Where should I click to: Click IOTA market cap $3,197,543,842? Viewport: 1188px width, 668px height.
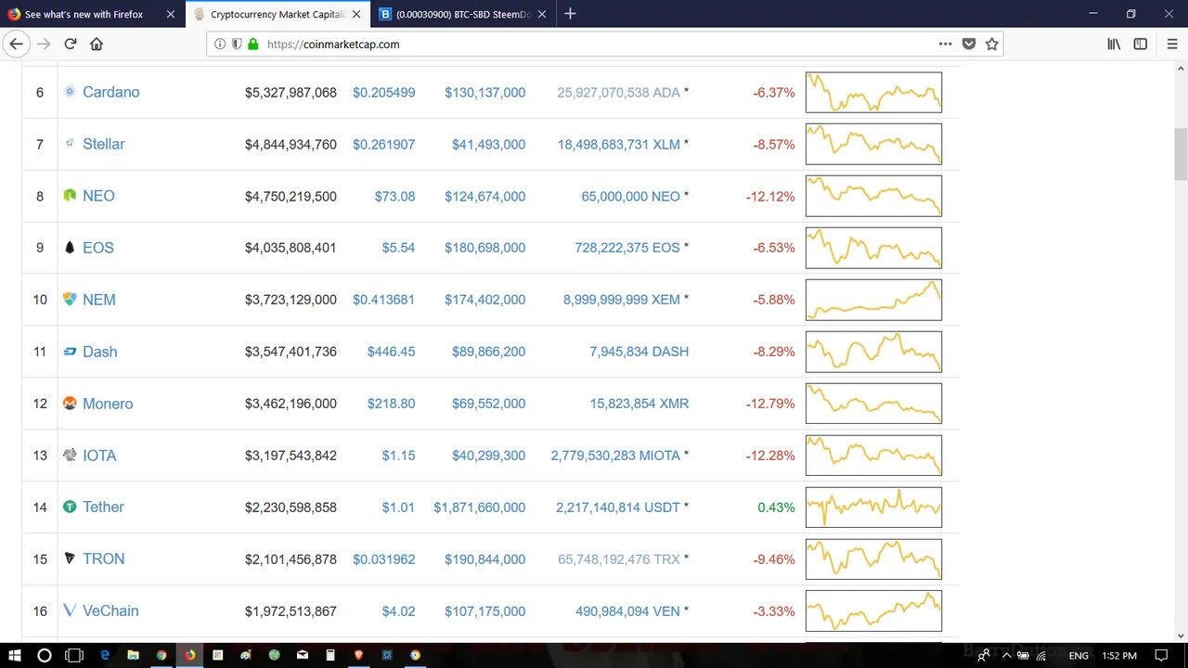[291, 456]
